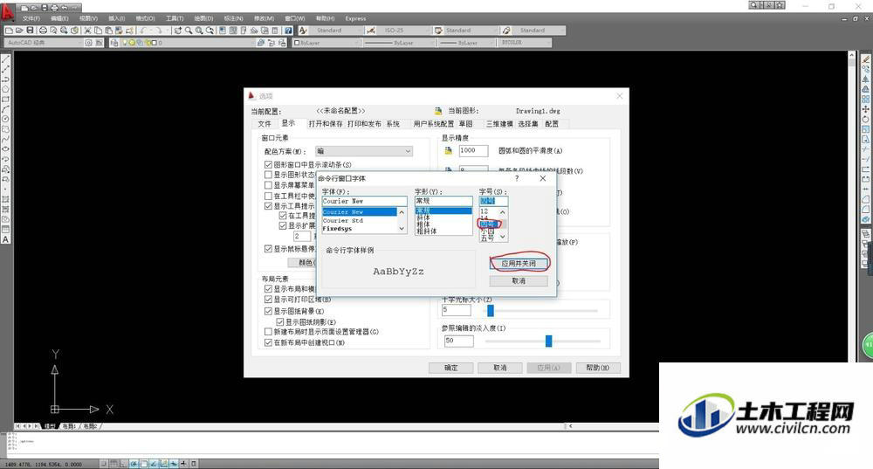Screen dimensions: 873x469
Task: Select the Multiline Text tool
Action: (x=5, y=239)
